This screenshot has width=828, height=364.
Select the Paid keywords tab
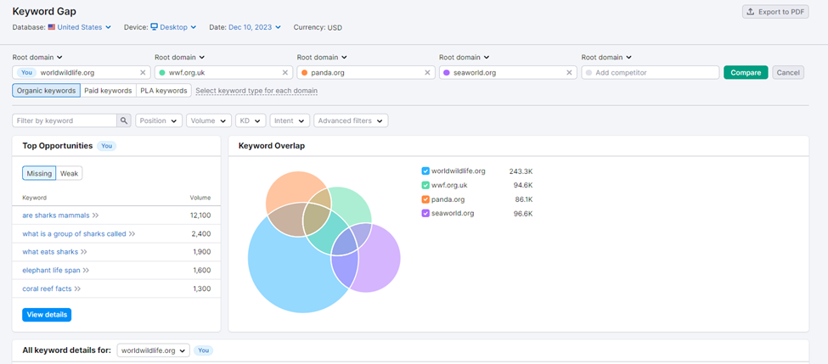point(108,91)
